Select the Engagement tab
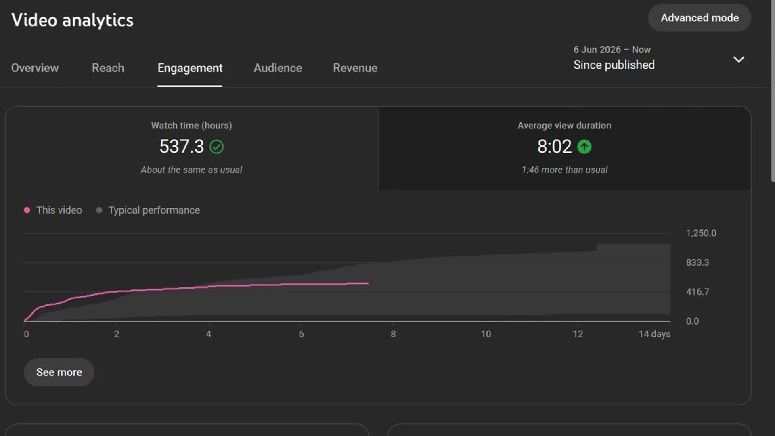 [190, 68]
